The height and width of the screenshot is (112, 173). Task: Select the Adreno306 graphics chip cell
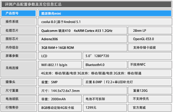[82, 39]
